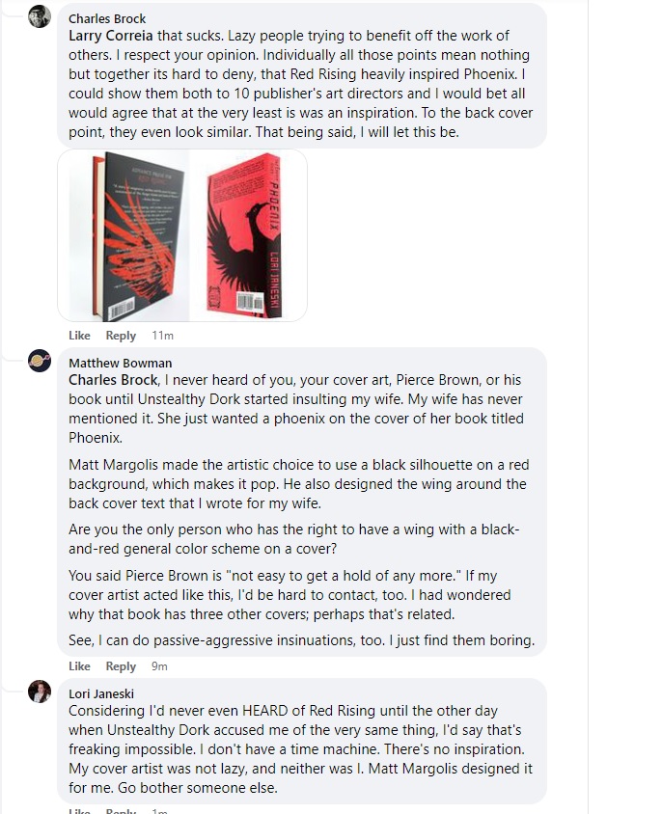Image resolution: width=662 pixels, height=814 pixels.
Task: Visit Charles Brock's profile via comment author name
Action: [x=107, y=18]
